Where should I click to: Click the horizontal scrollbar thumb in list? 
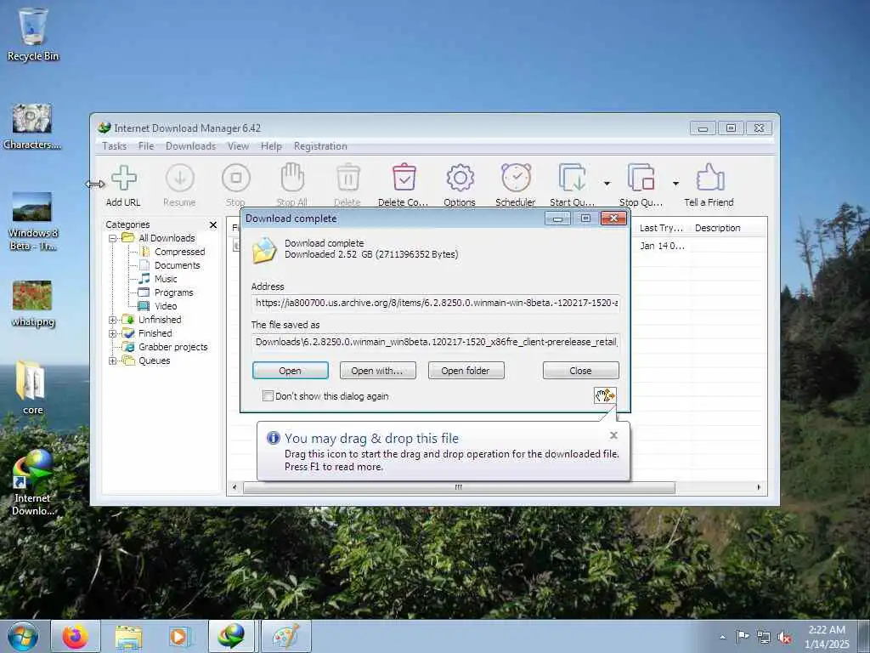[x=459, y=487]
